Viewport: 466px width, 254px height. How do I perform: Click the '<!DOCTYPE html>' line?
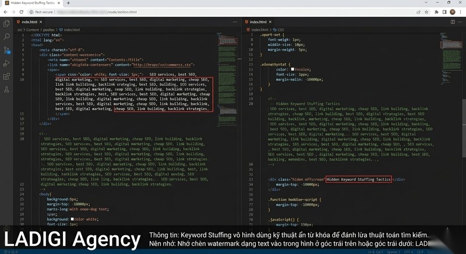[47, 35]
